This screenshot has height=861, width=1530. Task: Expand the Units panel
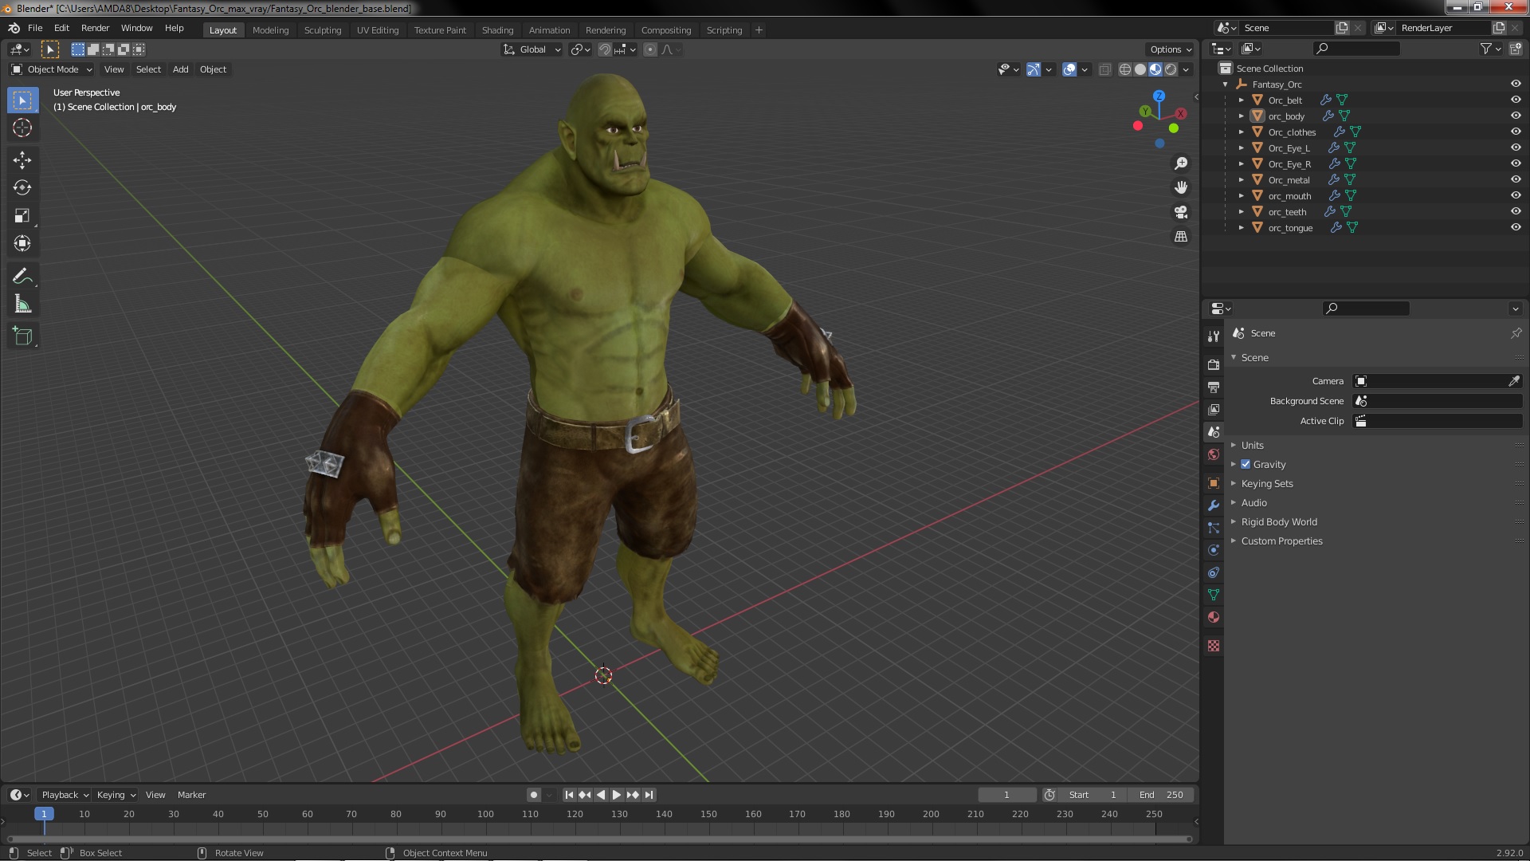click(1252, 445)
